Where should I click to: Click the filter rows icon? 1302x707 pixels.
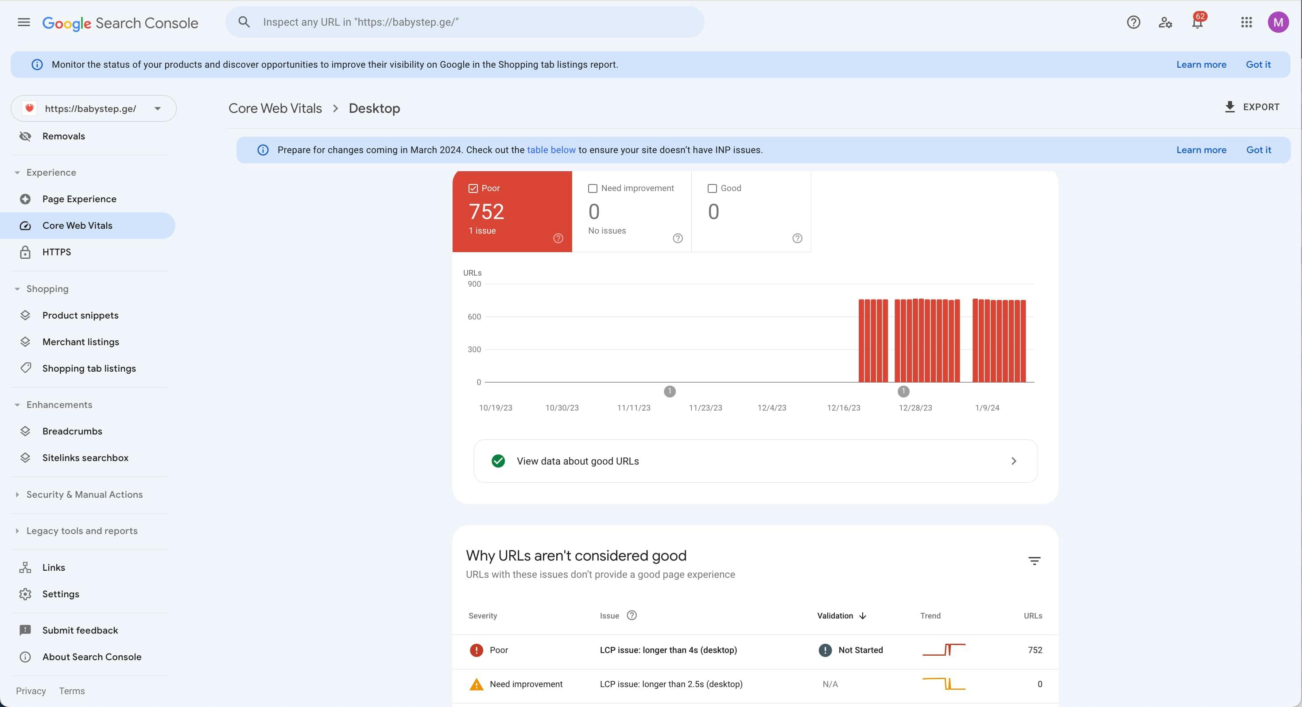click(x=1034, y=561)
